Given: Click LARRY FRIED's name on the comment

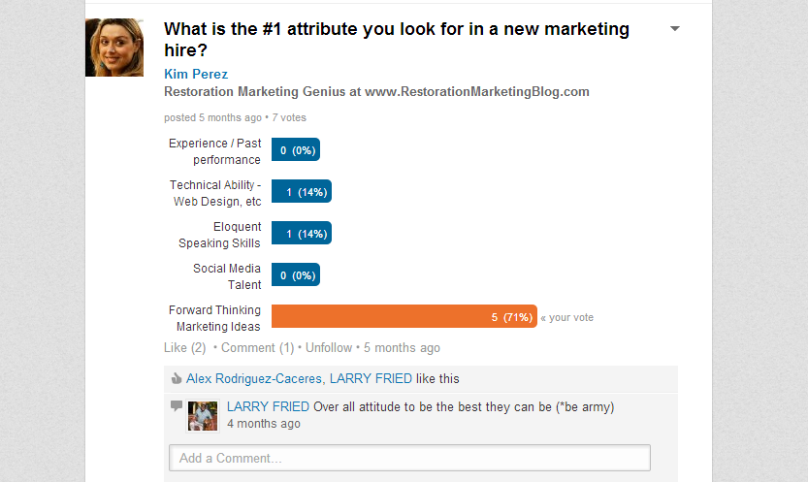Looking at the screenshot, I should pos(268,406).
